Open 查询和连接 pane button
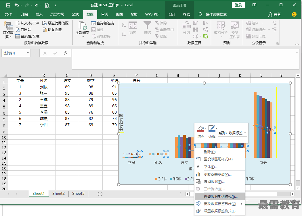Image resolution: width=302 pixels, height=216 pixels. (x=103, y=23)
